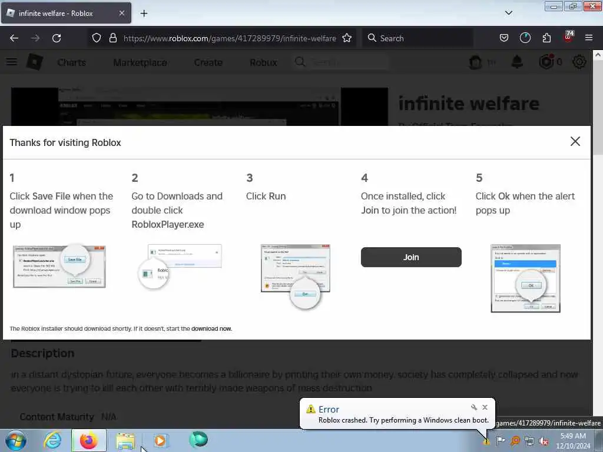Image resolution: width=603 pixels, height=452 pixels.
Task: Click the site security padlock
Action: (x=112, y=38)
